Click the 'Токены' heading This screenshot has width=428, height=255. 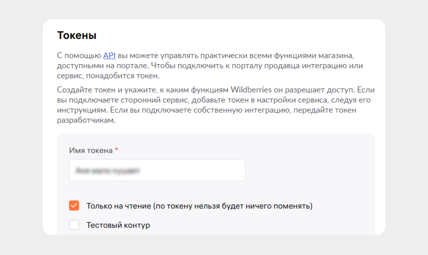tap(77, 35)
